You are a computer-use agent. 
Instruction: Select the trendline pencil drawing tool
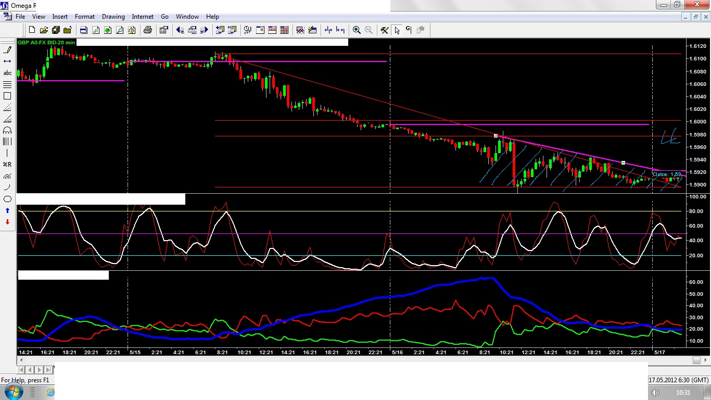[x=7, y=50]
